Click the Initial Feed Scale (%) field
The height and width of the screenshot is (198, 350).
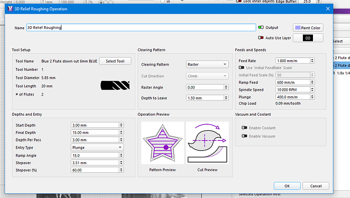click(293, 75)
